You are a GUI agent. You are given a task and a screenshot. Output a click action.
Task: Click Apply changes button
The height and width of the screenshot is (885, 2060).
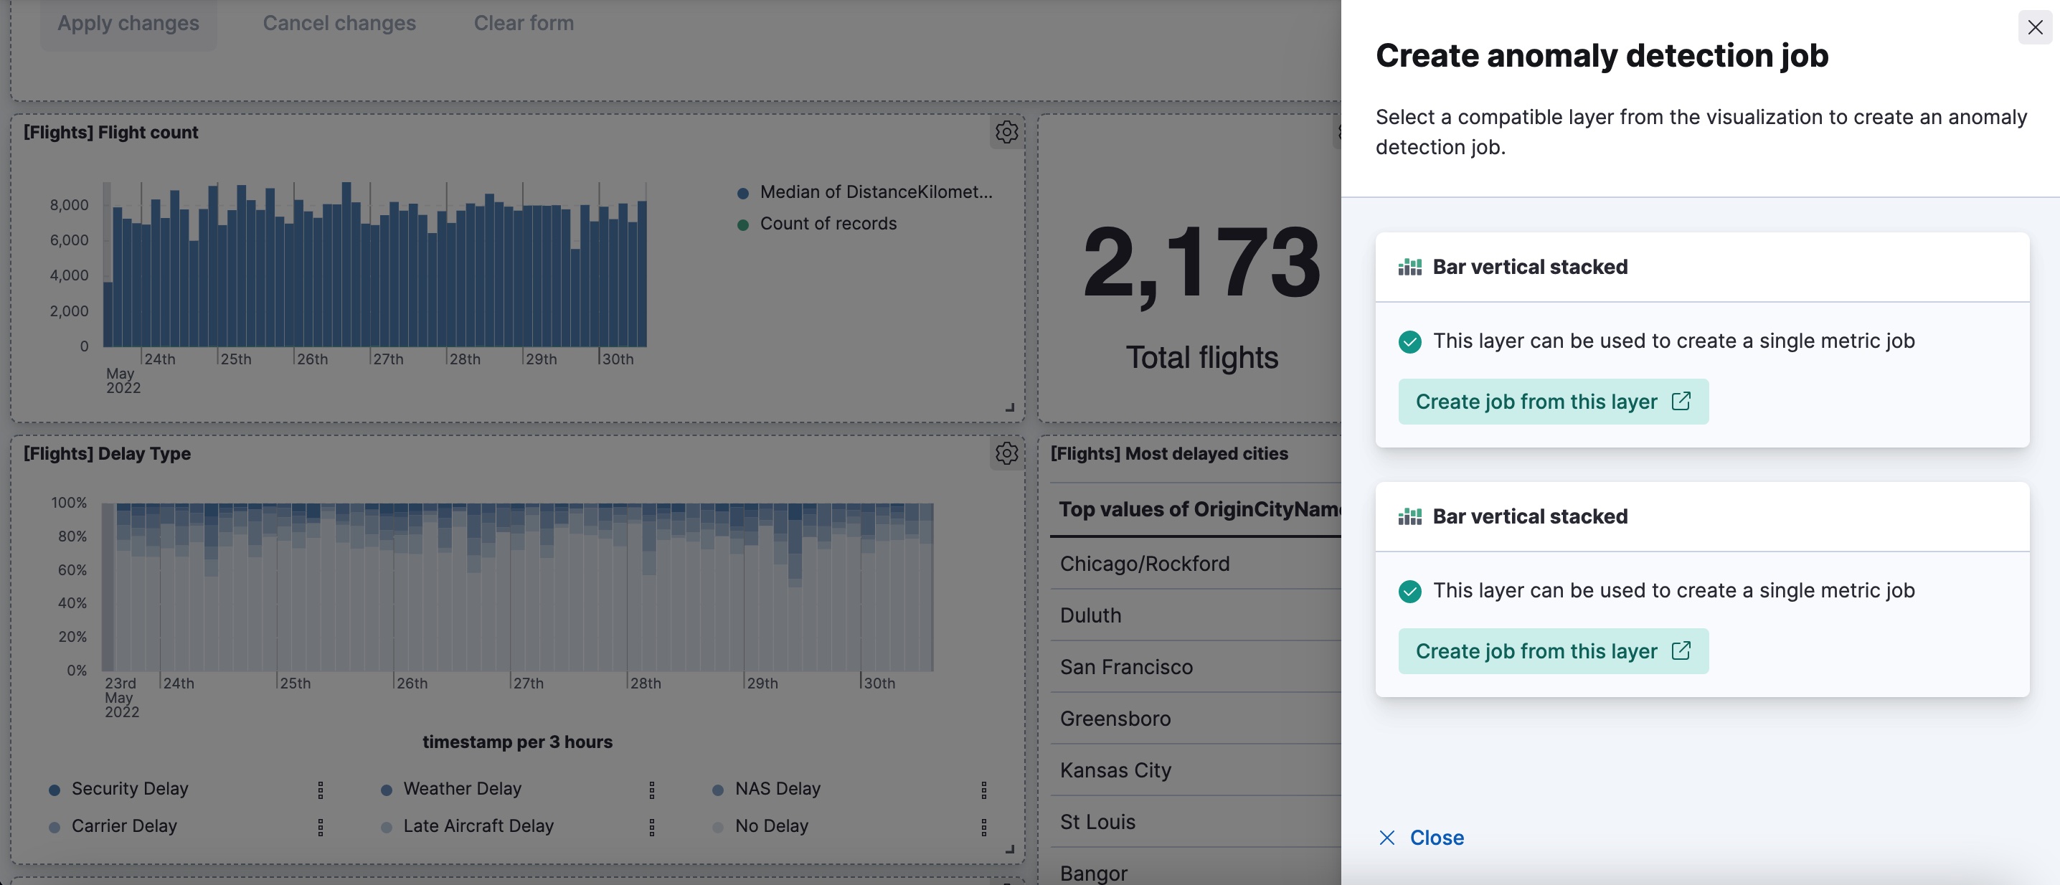(x=128, y=23)
